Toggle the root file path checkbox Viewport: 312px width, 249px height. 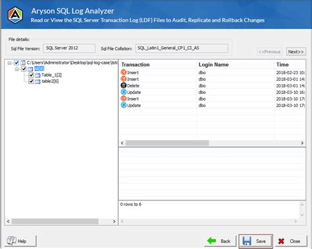click(x=16, y=63)
